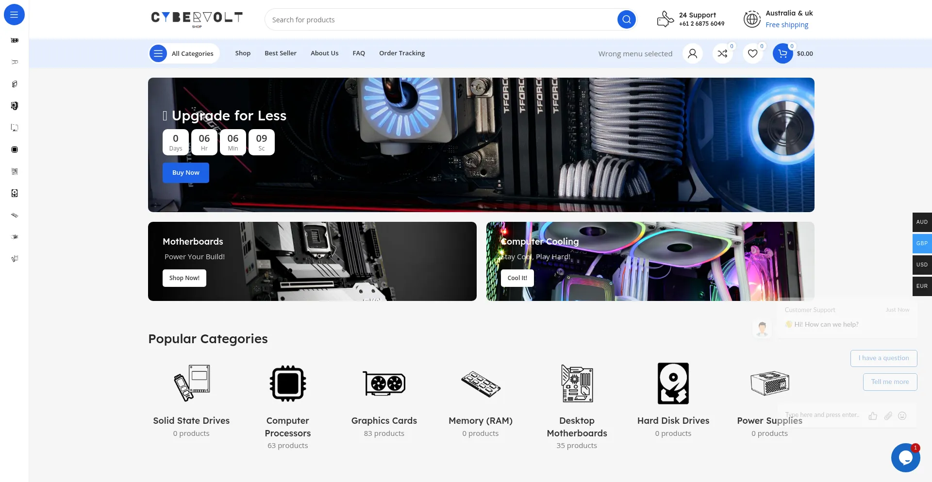This screenshot has width=932, height=482.
Task: Open the compare products shuffle icon
Action: coord(722,53)
